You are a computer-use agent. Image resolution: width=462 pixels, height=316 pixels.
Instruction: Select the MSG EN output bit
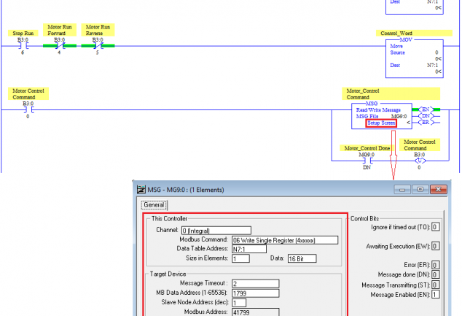coord(426,109)
